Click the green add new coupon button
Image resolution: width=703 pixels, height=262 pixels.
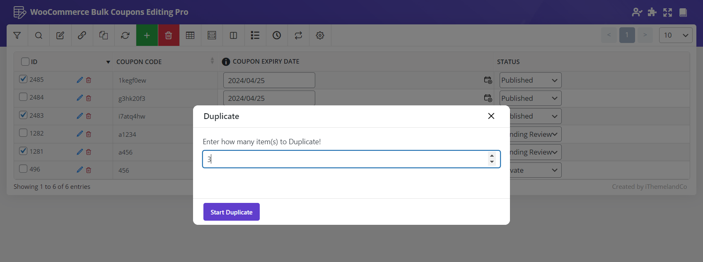147,36
